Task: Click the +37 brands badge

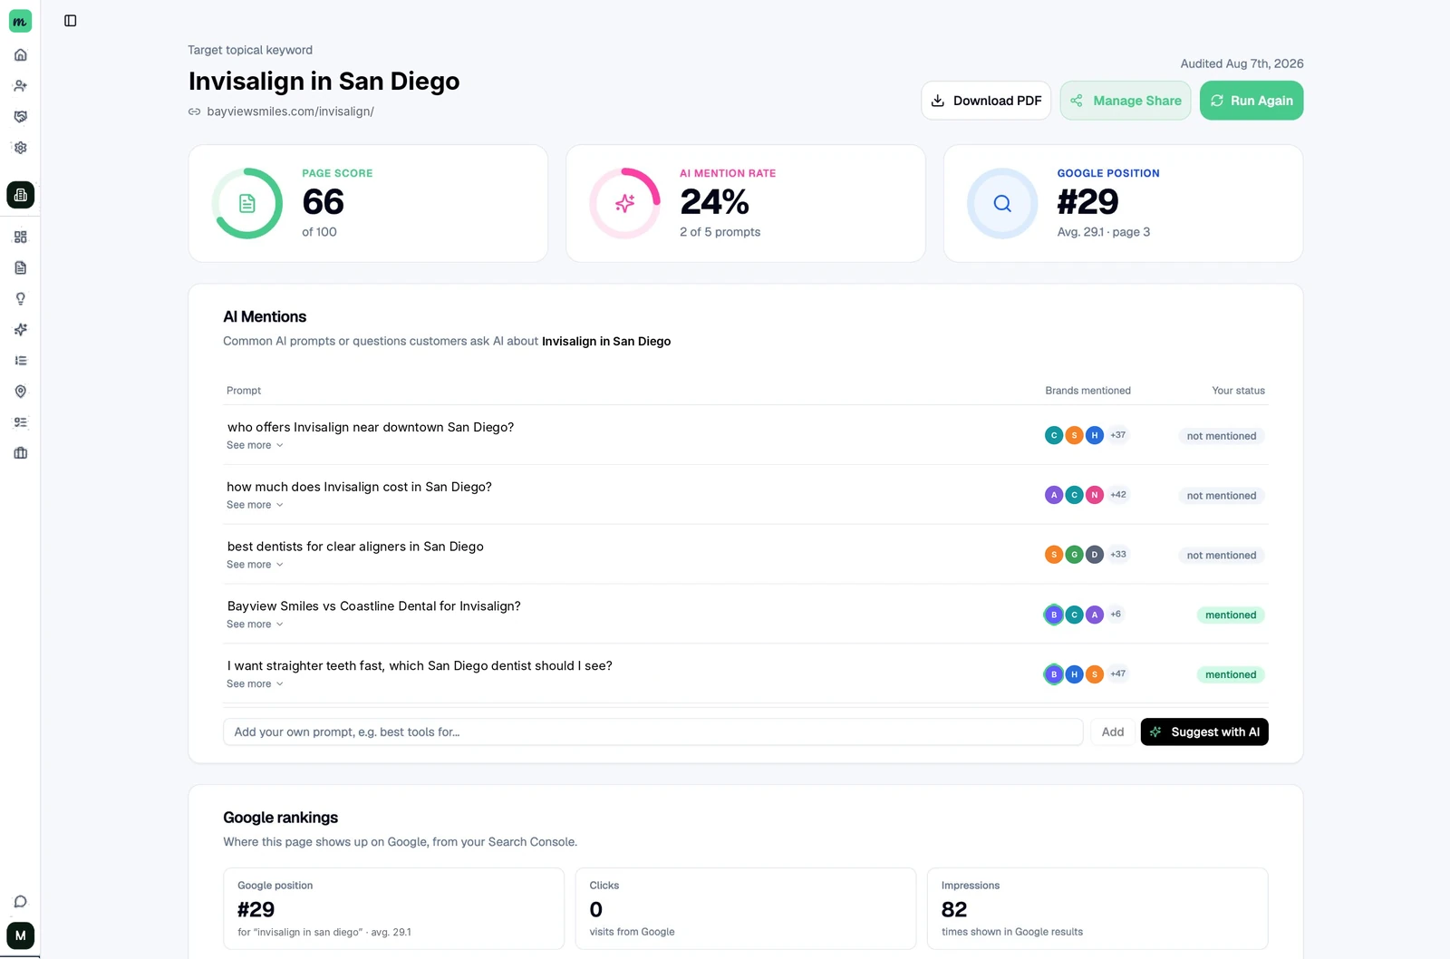Action: click(1118, 435)
